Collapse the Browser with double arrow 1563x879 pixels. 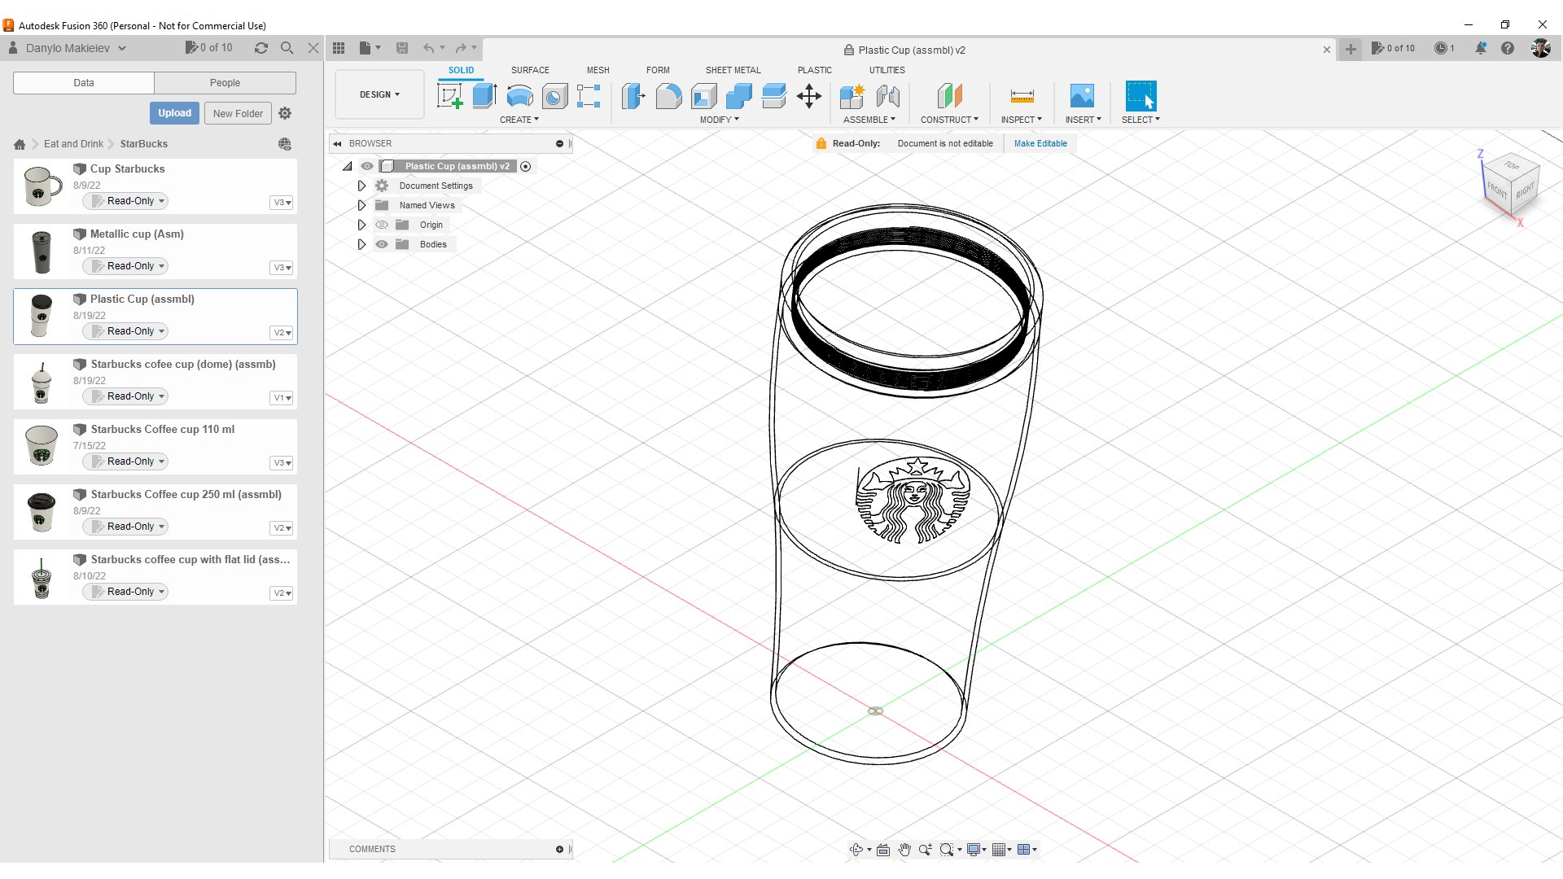[337, 143]
